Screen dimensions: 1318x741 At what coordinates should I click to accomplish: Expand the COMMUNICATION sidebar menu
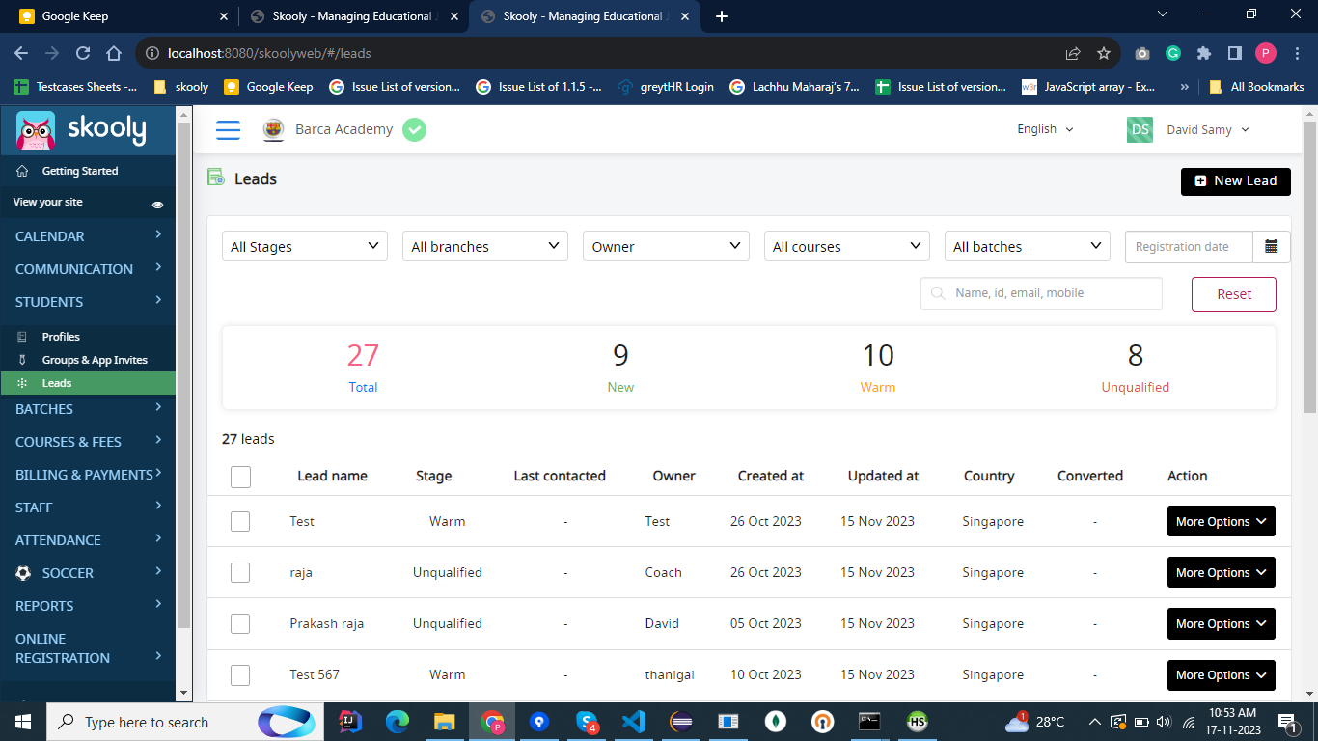pos(88,269)
